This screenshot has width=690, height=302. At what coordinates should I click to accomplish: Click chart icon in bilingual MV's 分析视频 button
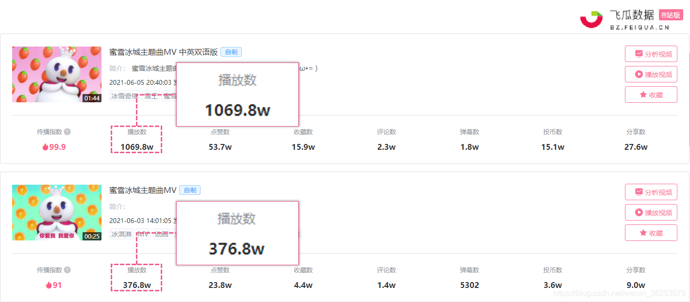[639, 54]
